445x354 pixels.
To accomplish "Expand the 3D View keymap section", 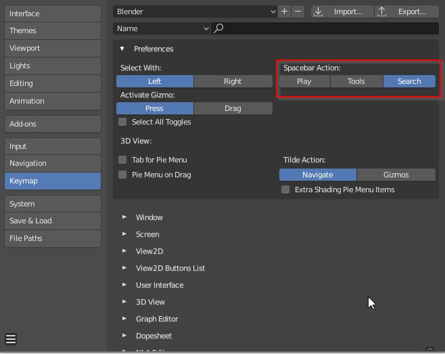I will (x=124, y=302).
